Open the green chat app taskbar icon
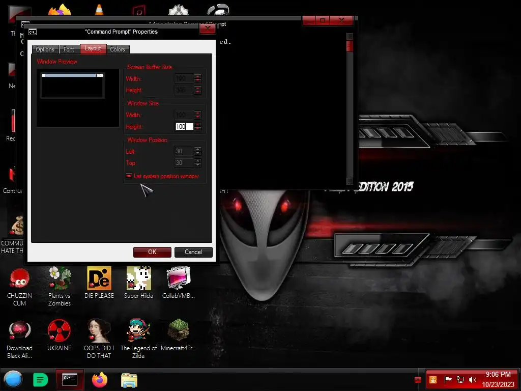This screenshot has height=391, width=521. click(x=41, y=380)
